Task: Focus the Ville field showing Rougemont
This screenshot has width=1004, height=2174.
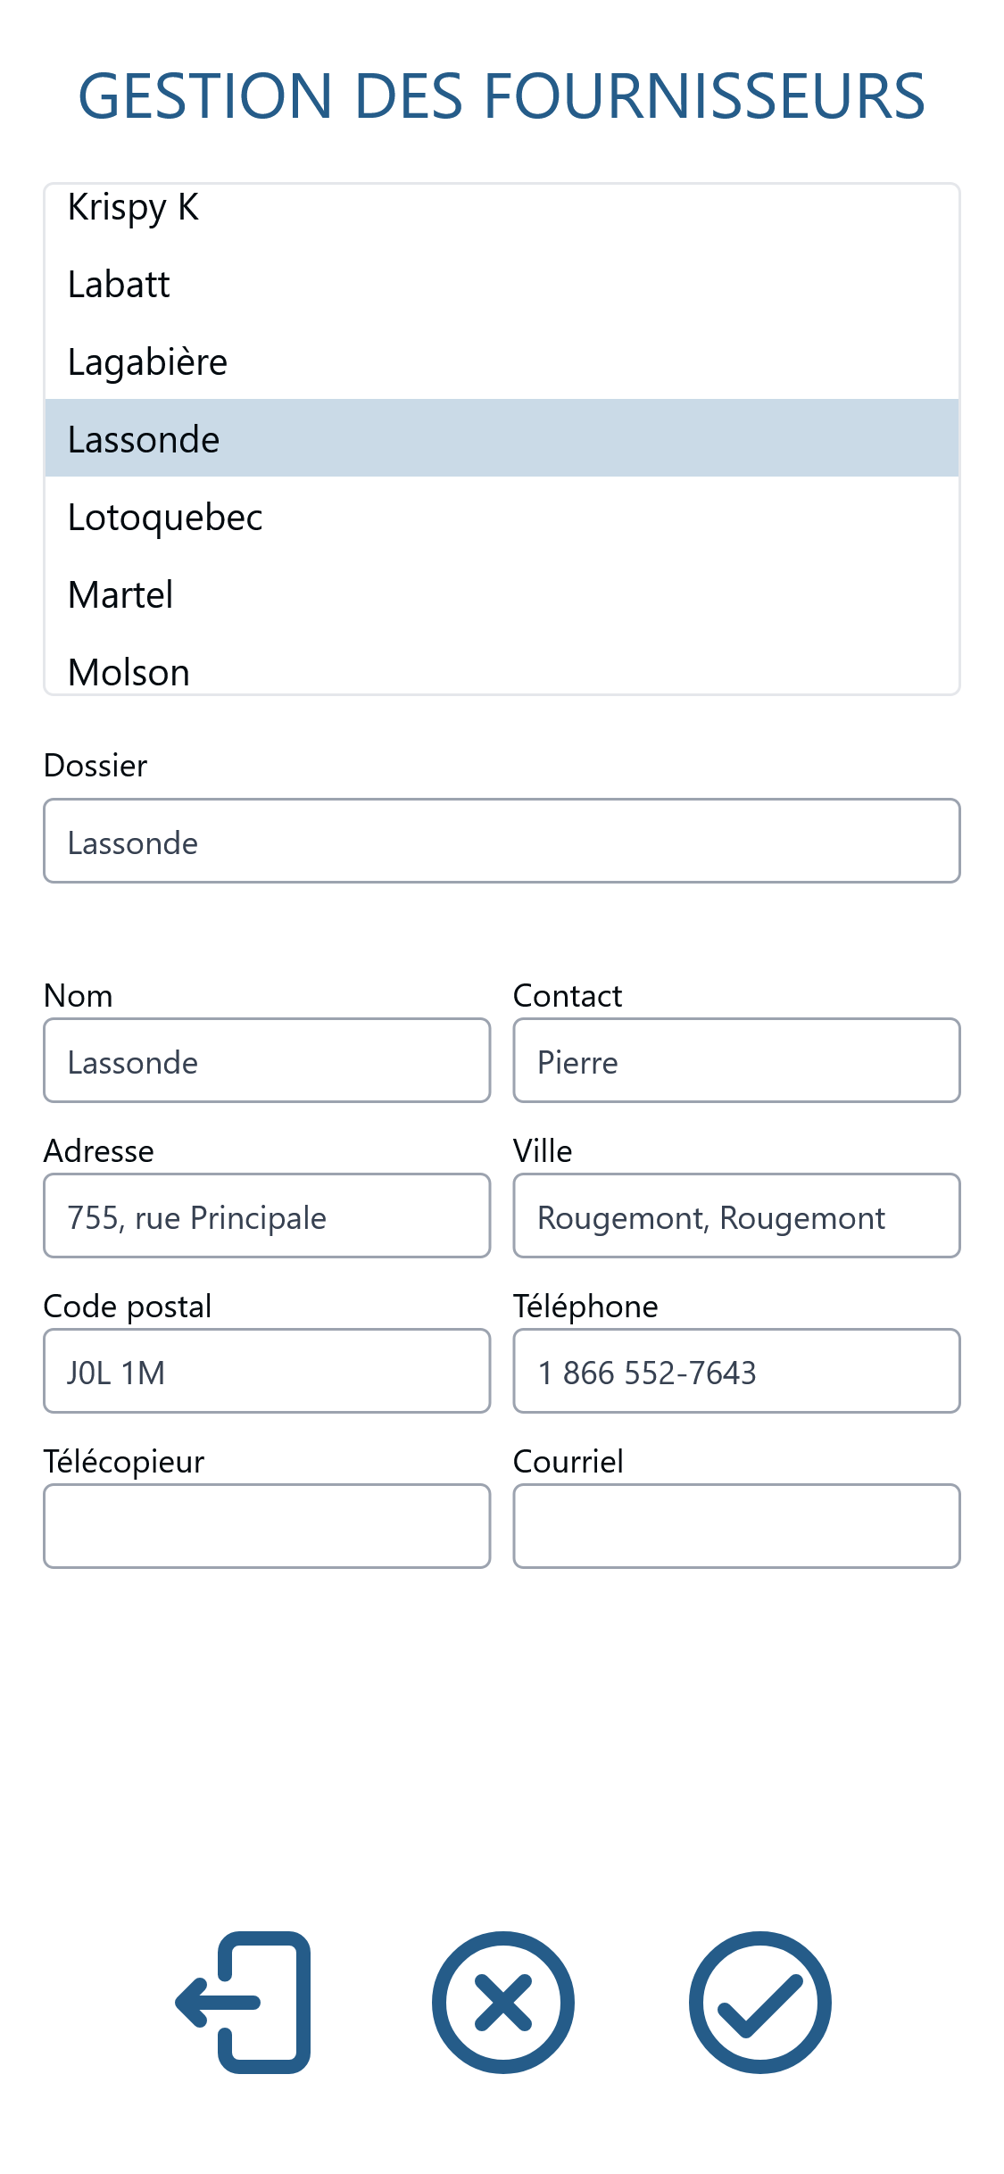Action: 736,1216
